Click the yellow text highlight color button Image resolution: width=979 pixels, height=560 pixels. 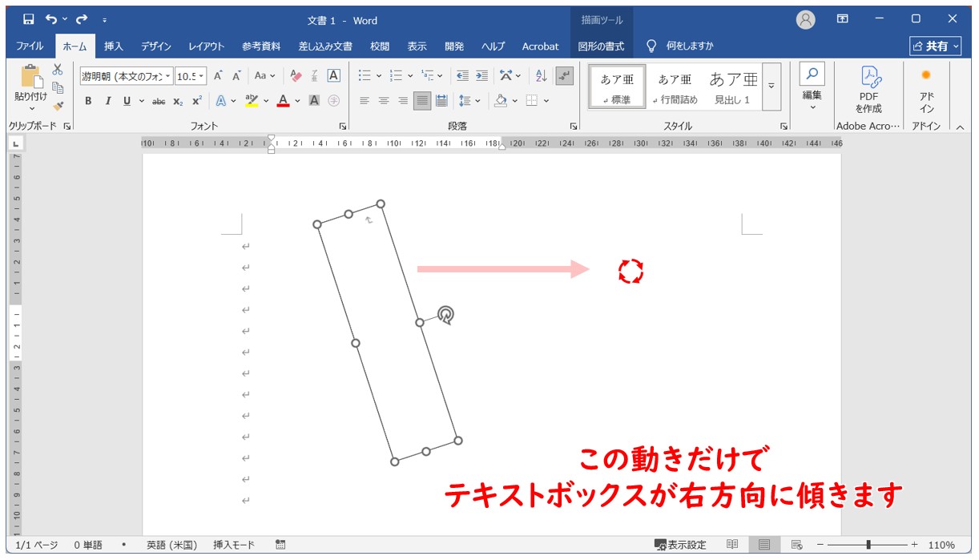coord(252,101)
